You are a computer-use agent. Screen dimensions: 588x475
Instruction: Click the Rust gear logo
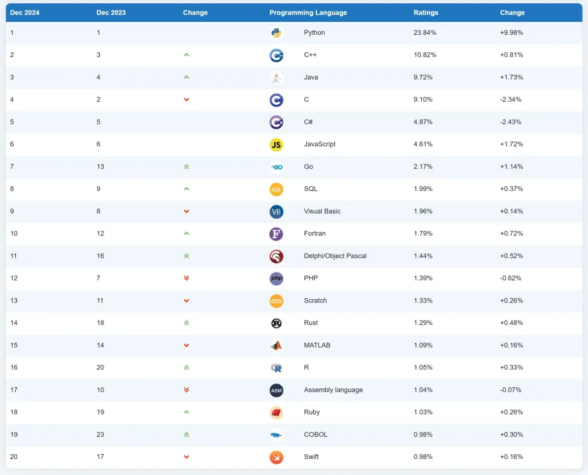click(276, 323)
